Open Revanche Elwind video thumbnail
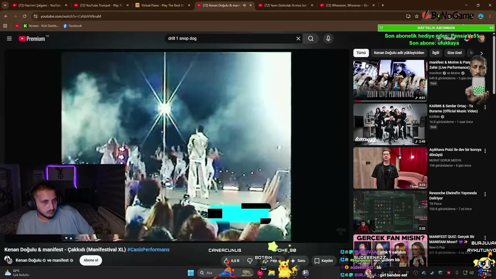This screenshot has height=279, width=496. (x=390, y=212)
